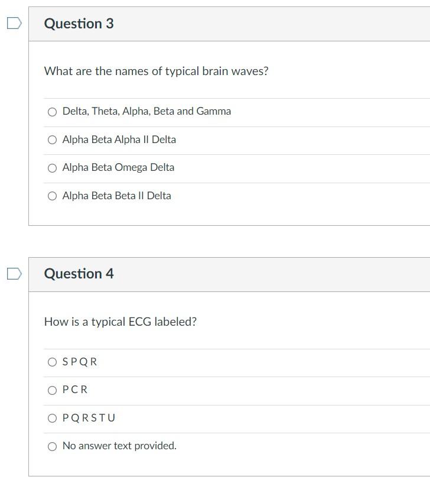
Task: Click the 'No answer text provided.' label
Action: [119, 446]
